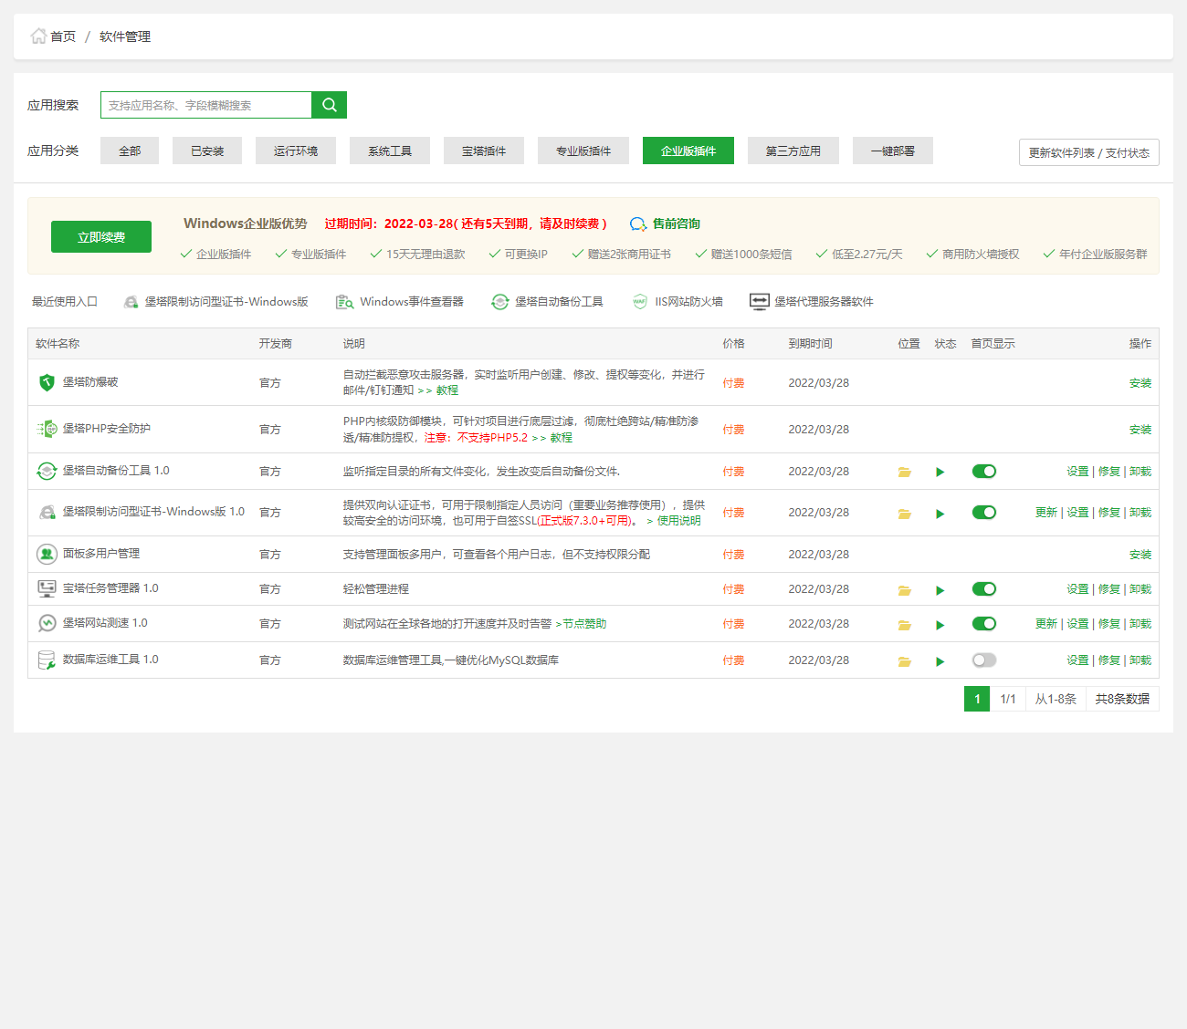The height and width of the screenshot is (1029, 1187).
Task: Click the 售前咨询 chat icon
Action: 638,224
